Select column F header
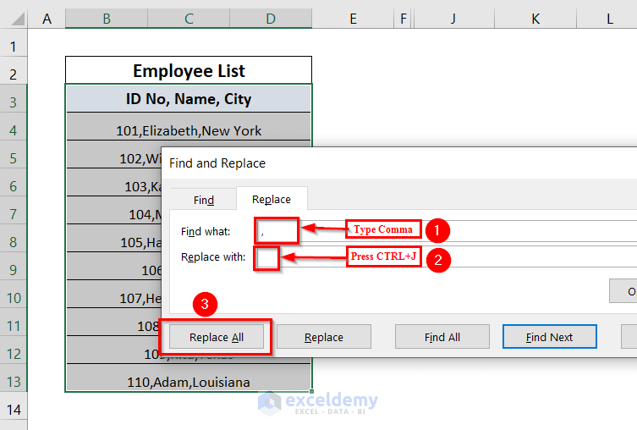Viewport: 637px width, 430px height. 403,19
